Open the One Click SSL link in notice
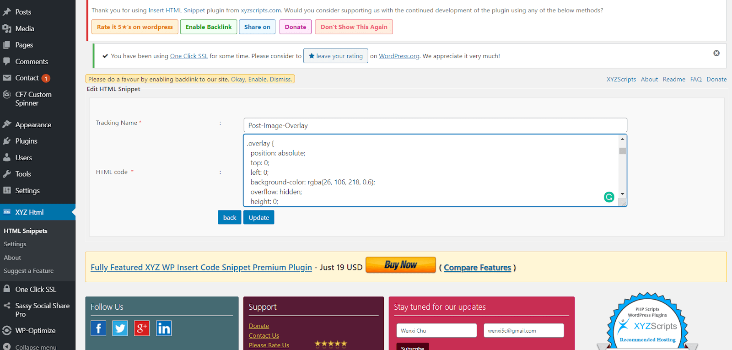The width and height of the screenshot is (732, 350). 189,56
